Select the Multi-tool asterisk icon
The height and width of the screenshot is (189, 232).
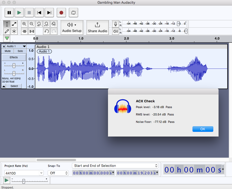tap(14, 31)
